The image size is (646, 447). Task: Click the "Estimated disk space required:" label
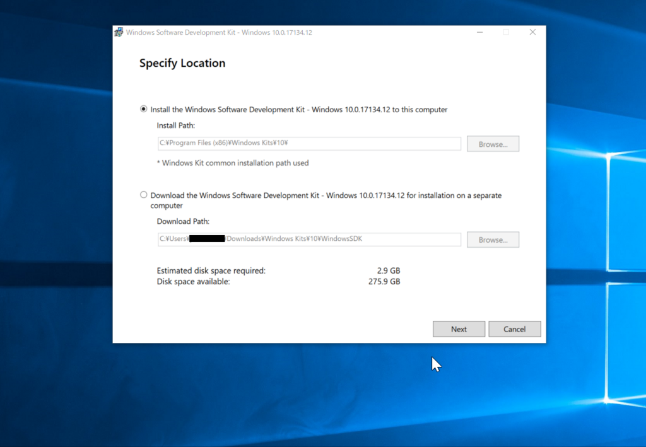coord(211,271)
